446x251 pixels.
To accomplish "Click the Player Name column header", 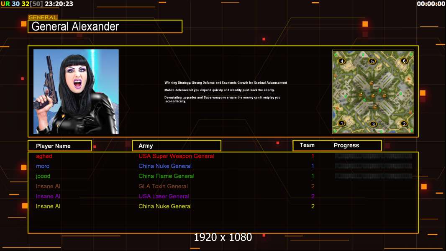I will pyautogui.click(x=60, y=146).
